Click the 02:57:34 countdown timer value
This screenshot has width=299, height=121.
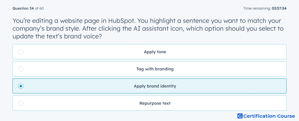pyautogui.click(x=279, y=8)
